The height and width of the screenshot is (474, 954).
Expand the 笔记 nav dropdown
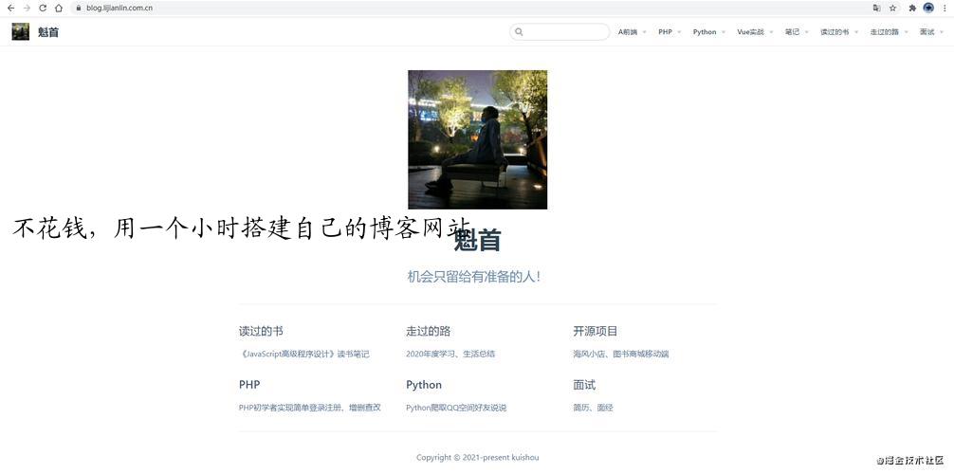pos(797,31)
